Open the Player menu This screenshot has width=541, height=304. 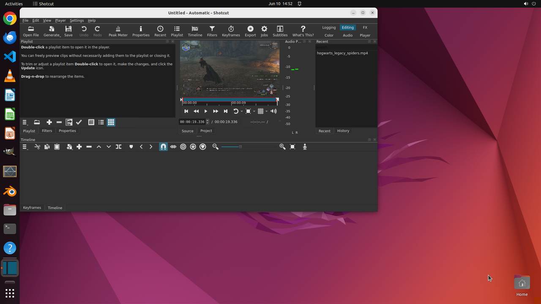[60, 20]
